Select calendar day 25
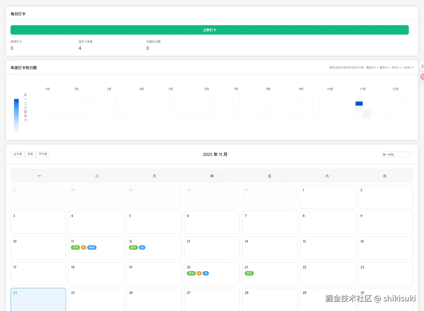 click(96, 299)
